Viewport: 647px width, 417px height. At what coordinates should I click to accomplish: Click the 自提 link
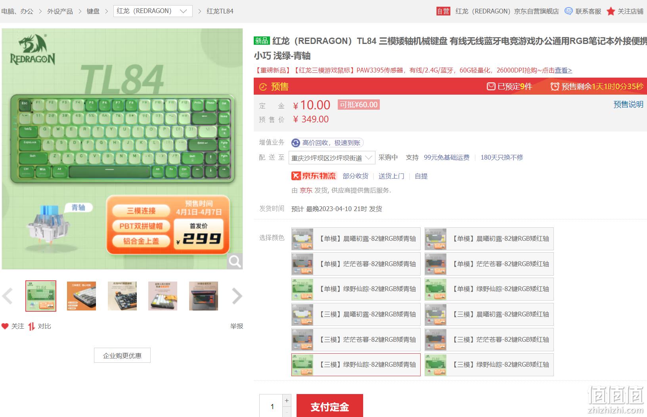pos(421,176)
